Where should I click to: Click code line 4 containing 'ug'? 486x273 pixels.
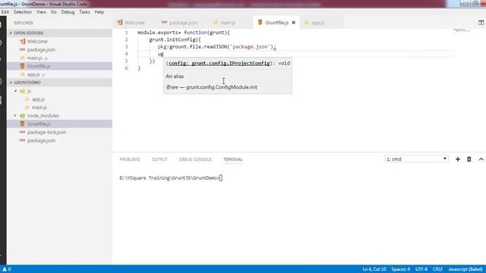[x=160, y=54]
